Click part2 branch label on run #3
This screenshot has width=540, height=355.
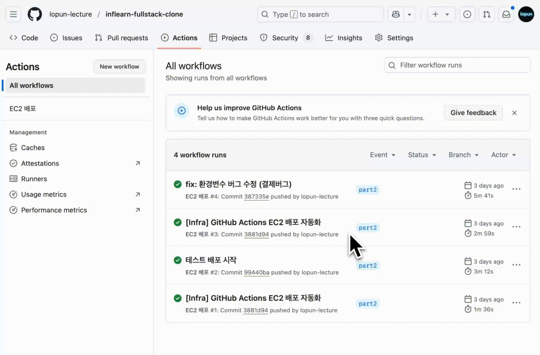(368, 228)
